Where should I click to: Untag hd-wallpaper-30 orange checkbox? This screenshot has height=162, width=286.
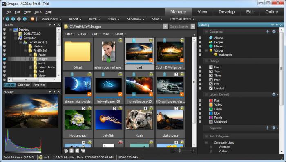120,94
